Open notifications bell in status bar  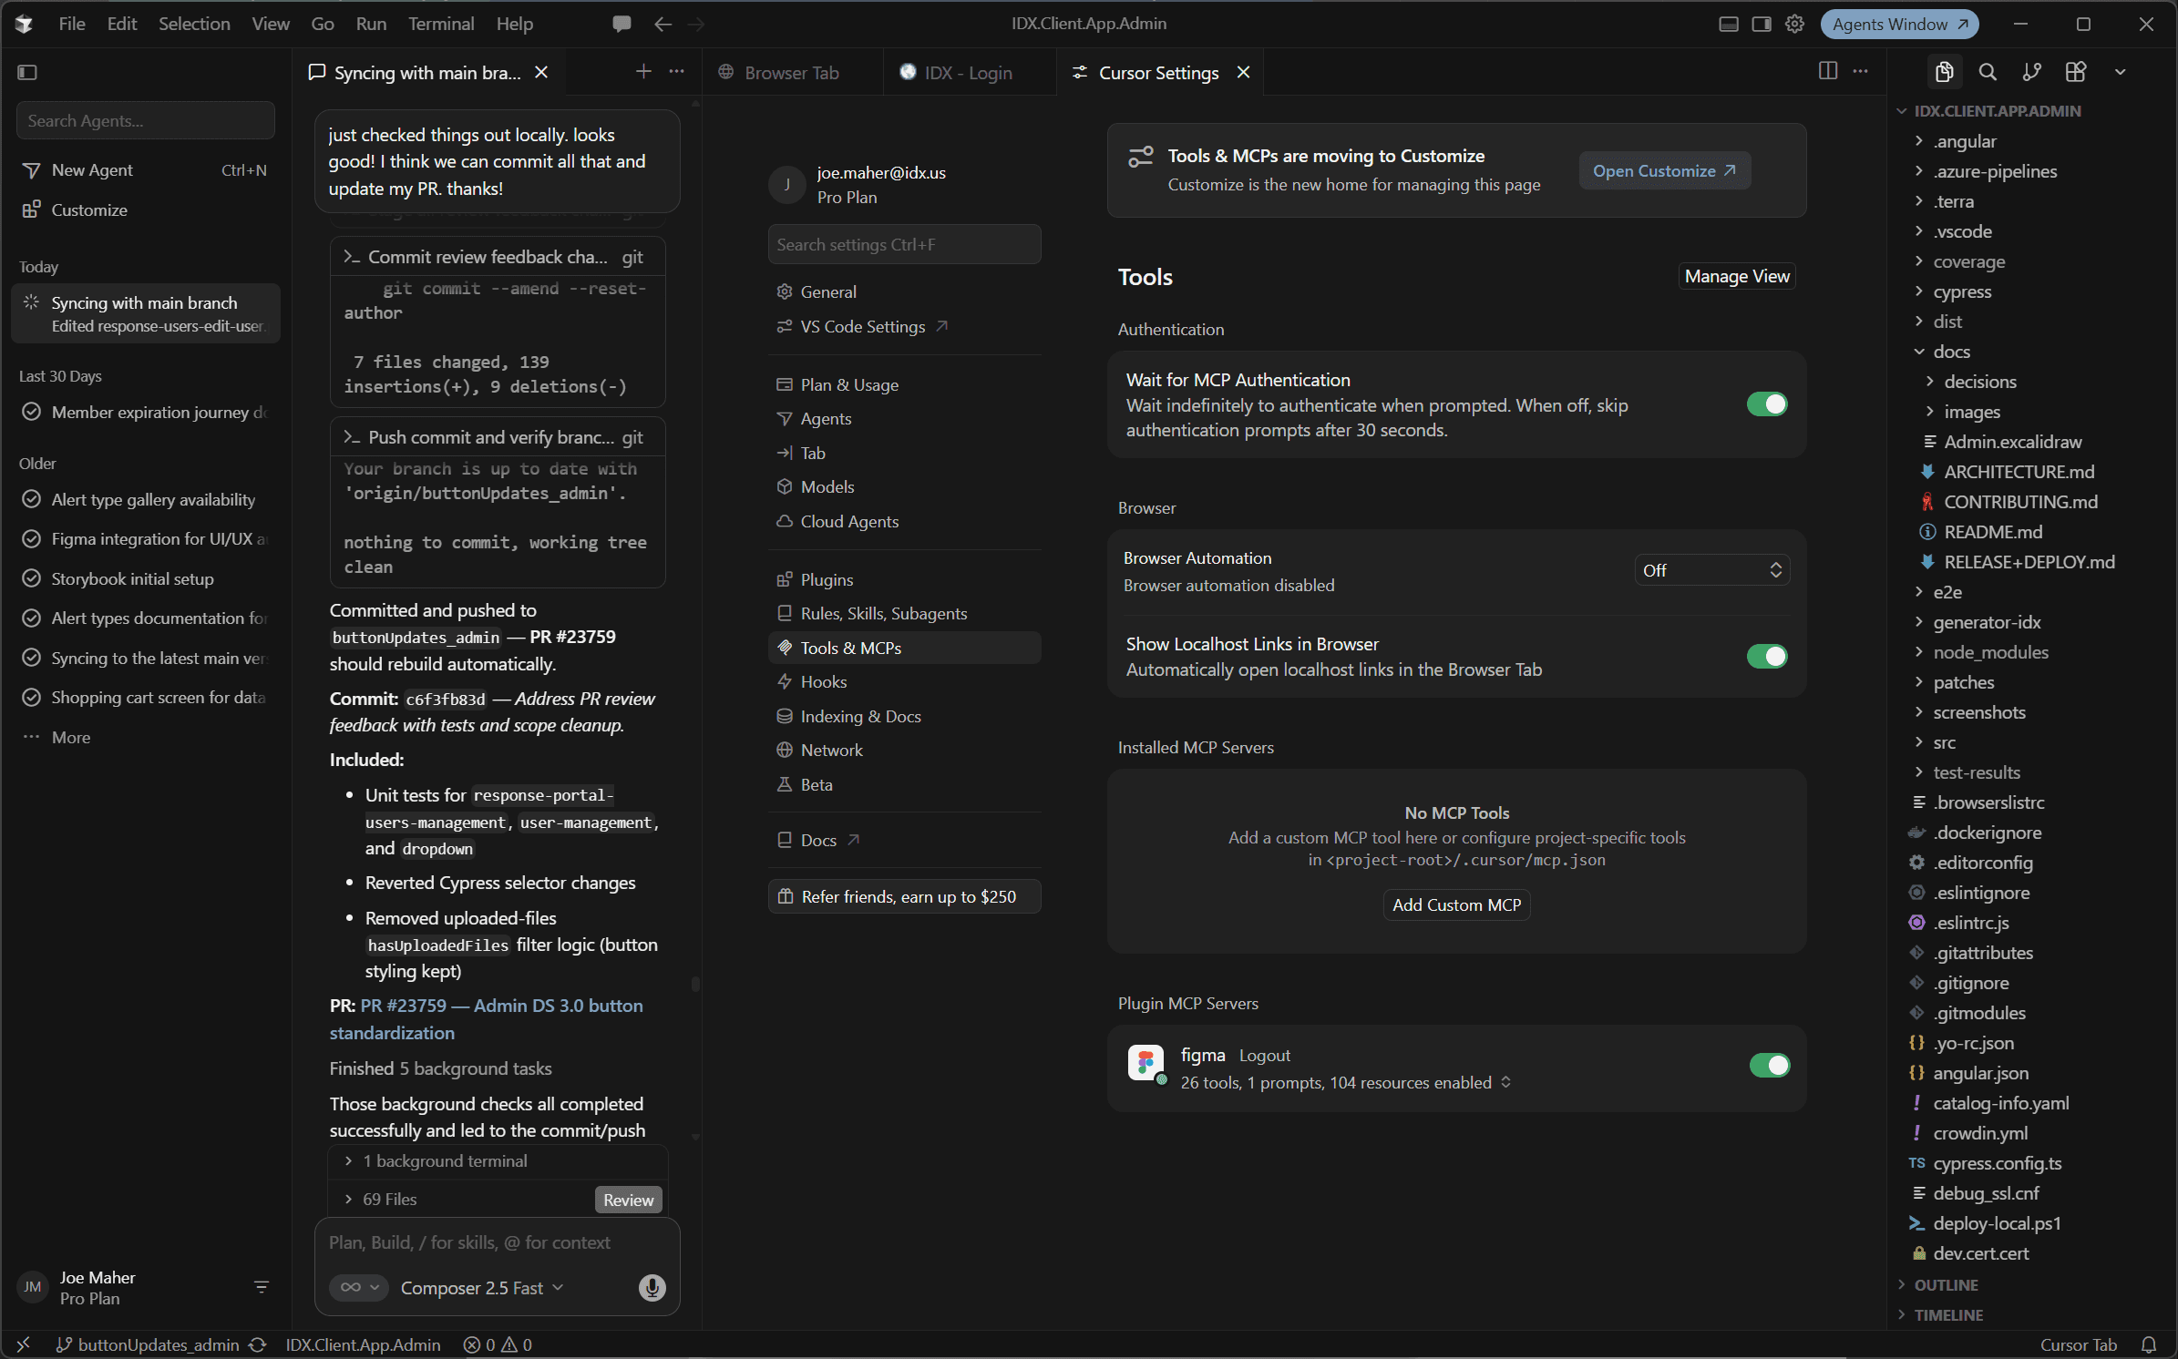(x=2148, y=1344)
